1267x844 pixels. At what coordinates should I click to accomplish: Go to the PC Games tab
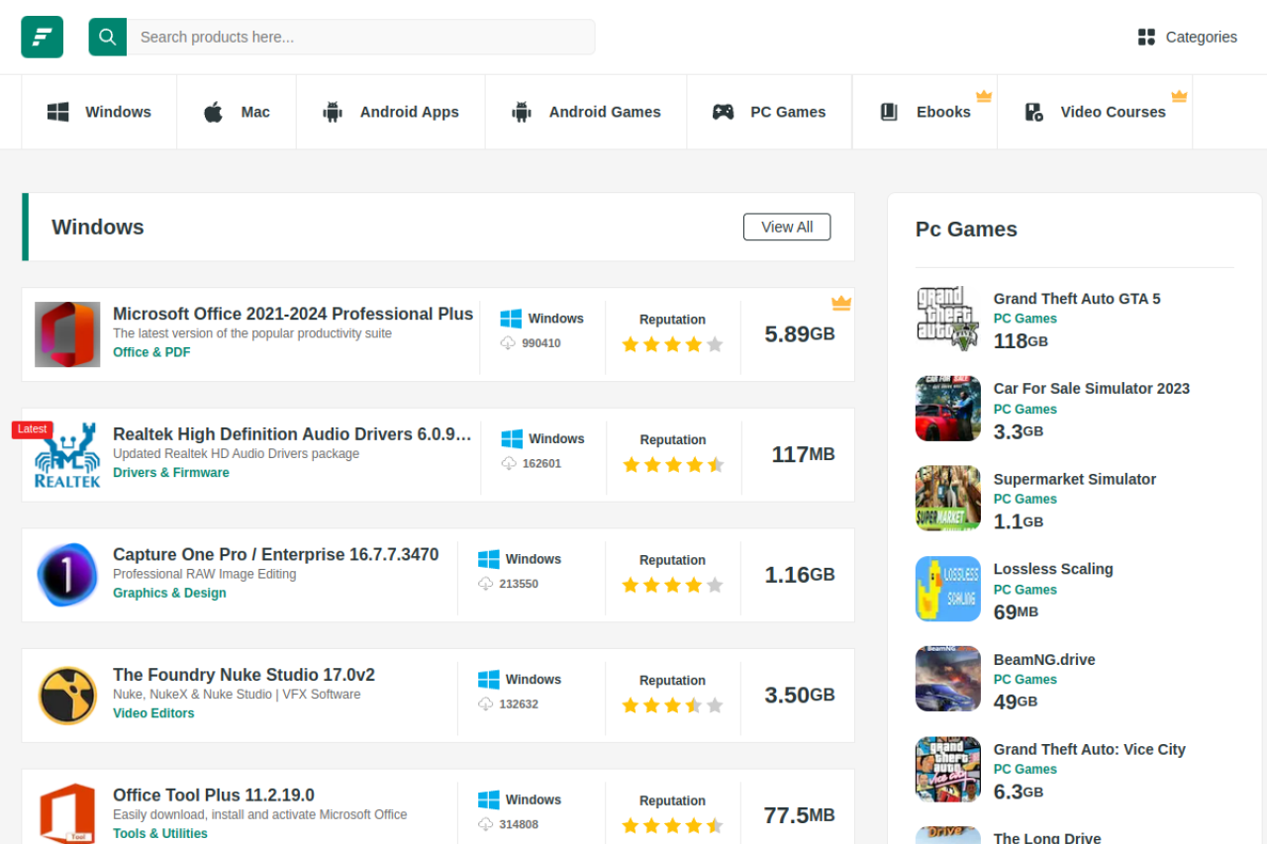pos(769,112)
